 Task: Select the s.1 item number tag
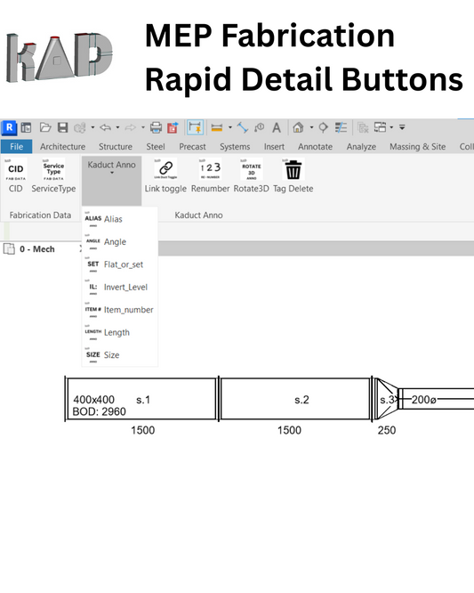pos(143,400)
